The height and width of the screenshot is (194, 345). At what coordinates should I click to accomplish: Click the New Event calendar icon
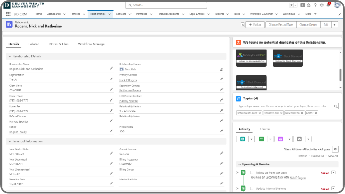(x=280, y=139)
